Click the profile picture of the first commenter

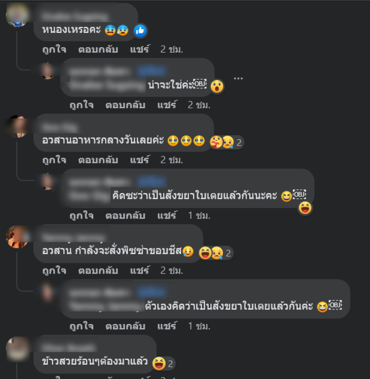[17, 15]
